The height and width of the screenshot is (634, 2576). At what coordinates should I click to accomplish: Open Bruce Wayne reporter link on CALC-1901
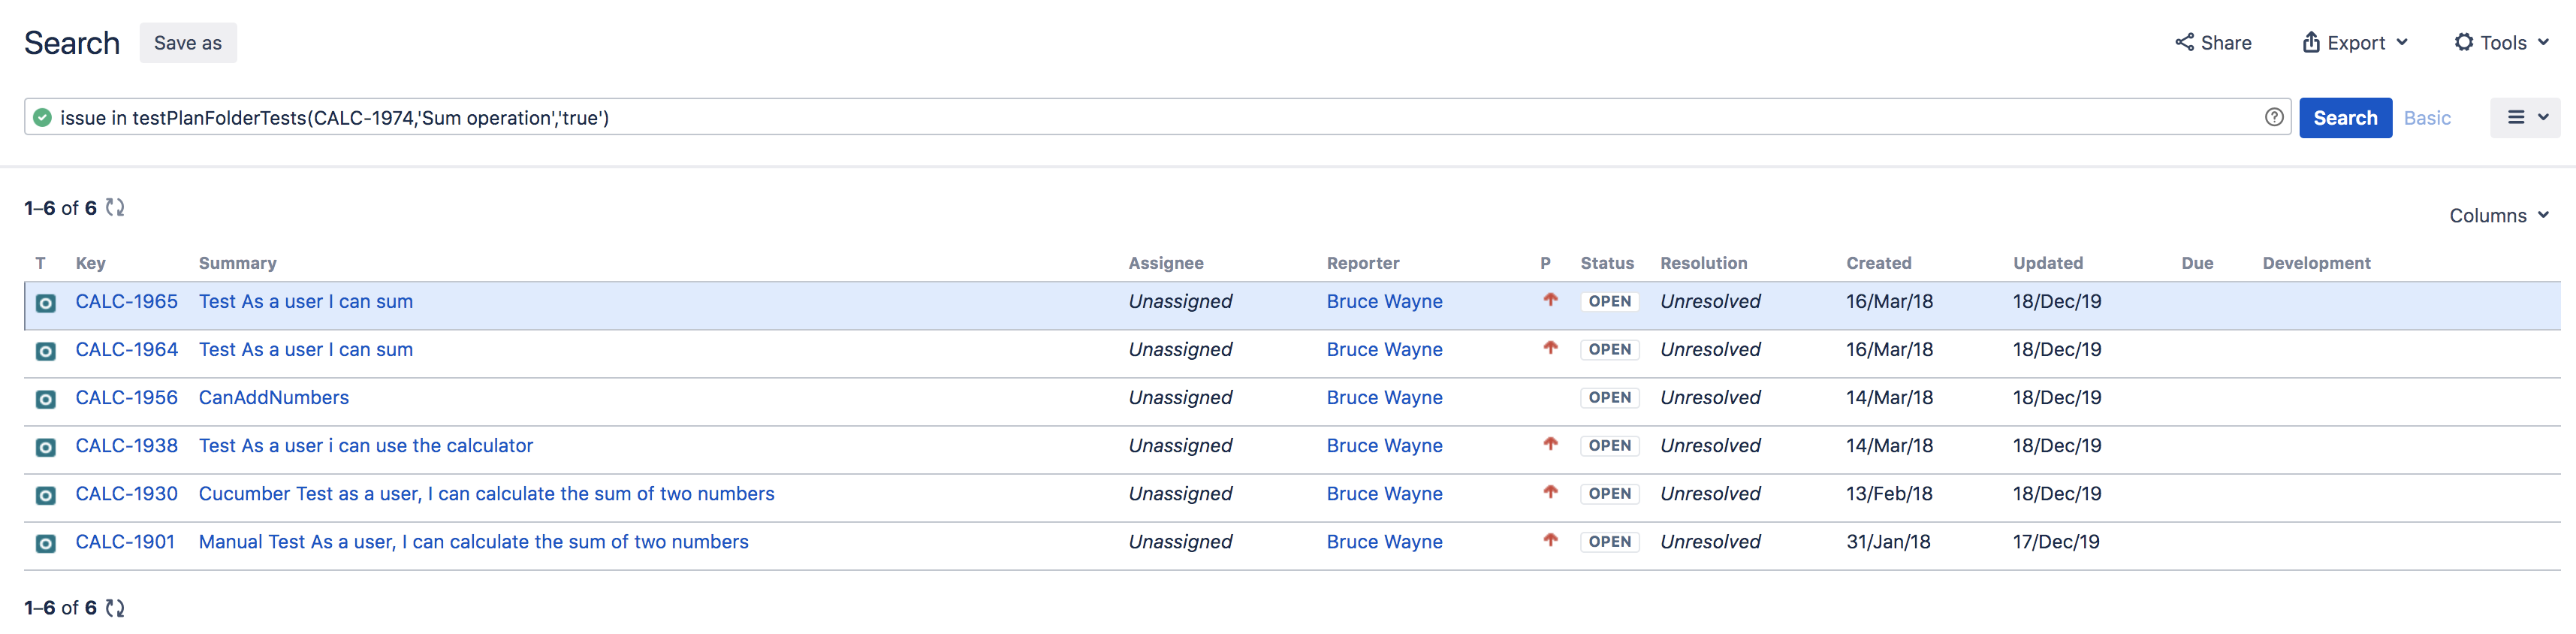pyautogui.click(x=1385, y=541)
